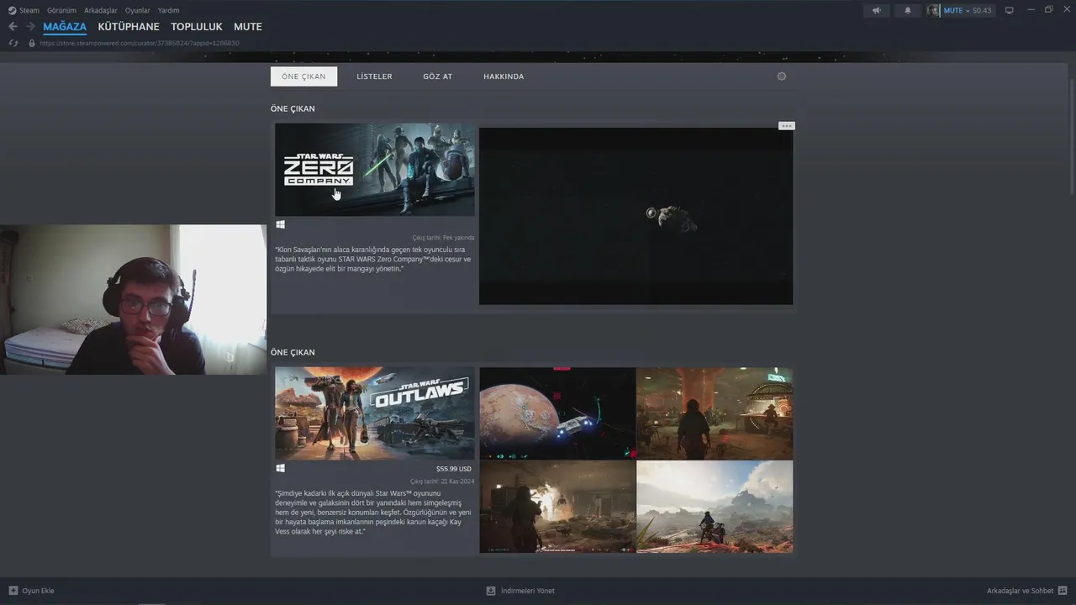Open the MUTE profile section
Viewport: 1076px width, 605px height.
[248, 27]
